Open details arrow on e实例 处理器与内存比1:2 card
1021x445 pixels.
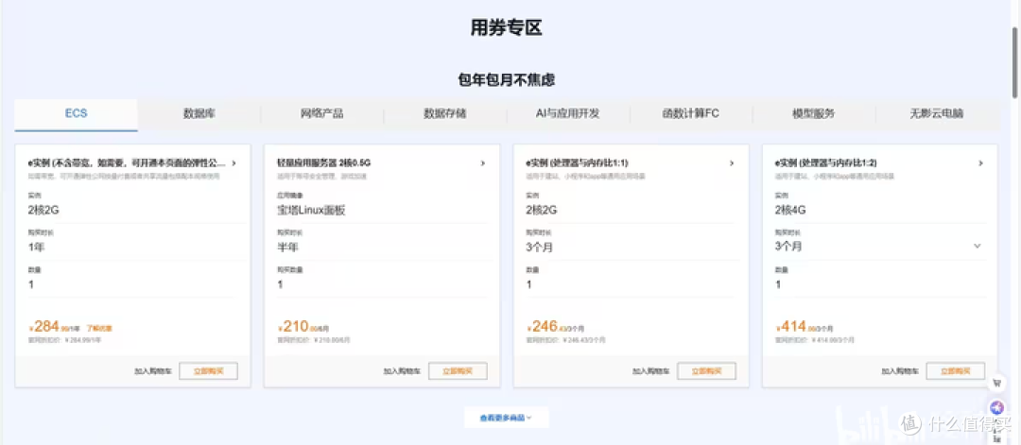[x=980, y=163]
